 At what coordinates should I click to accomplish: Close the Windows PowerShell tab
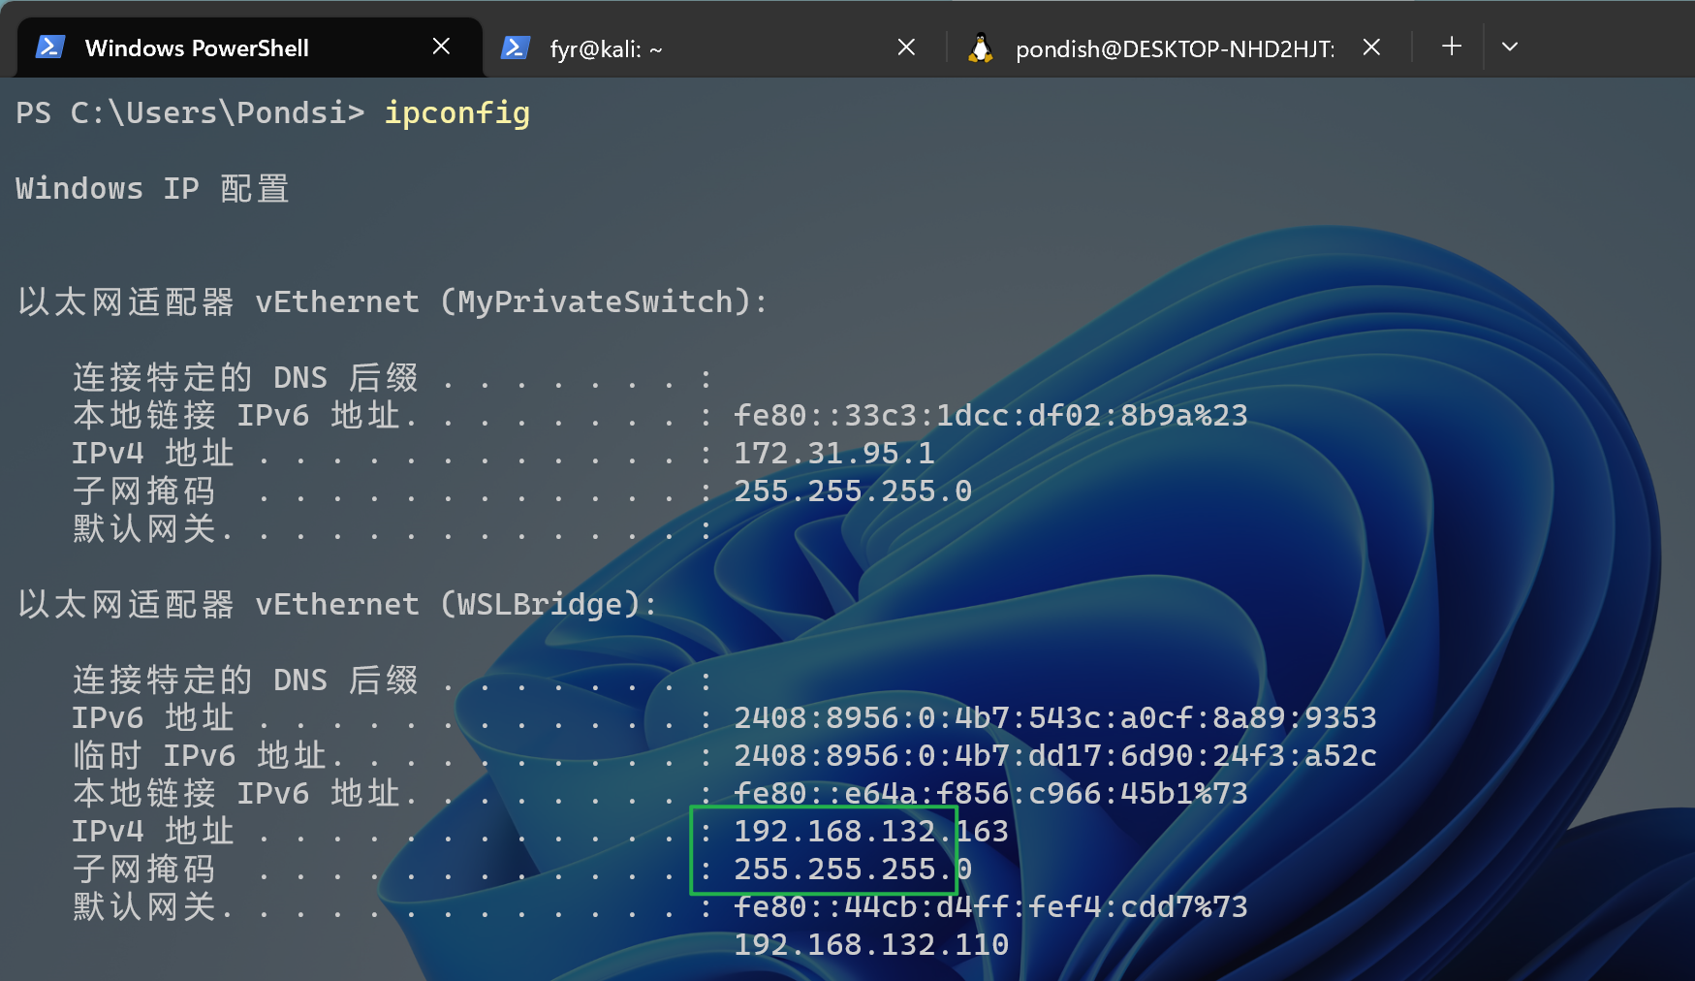pyautogui.click(x=441, y=47)
